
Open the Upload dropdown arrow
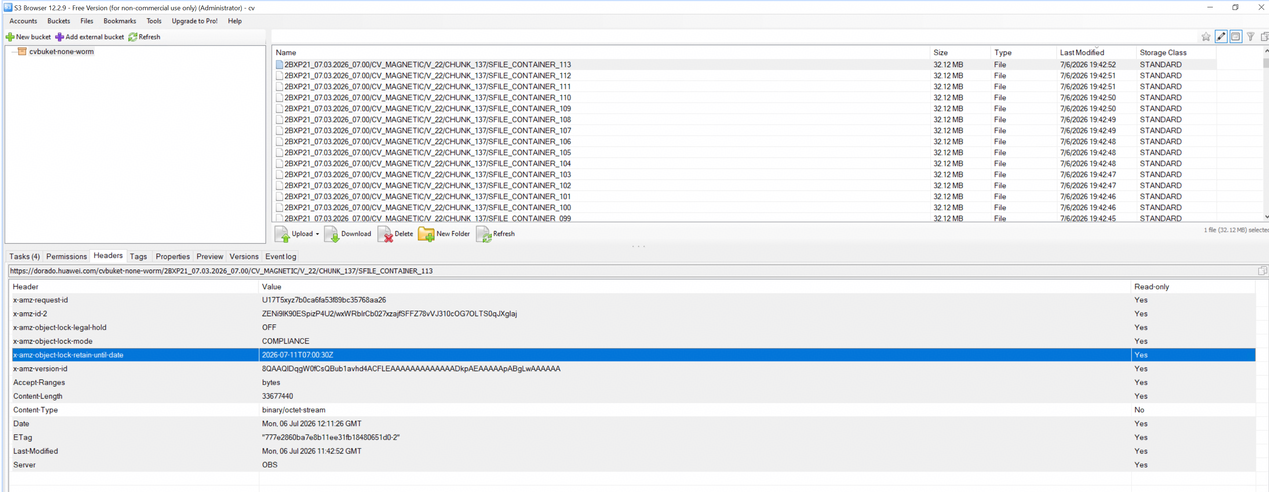(317, 234)
